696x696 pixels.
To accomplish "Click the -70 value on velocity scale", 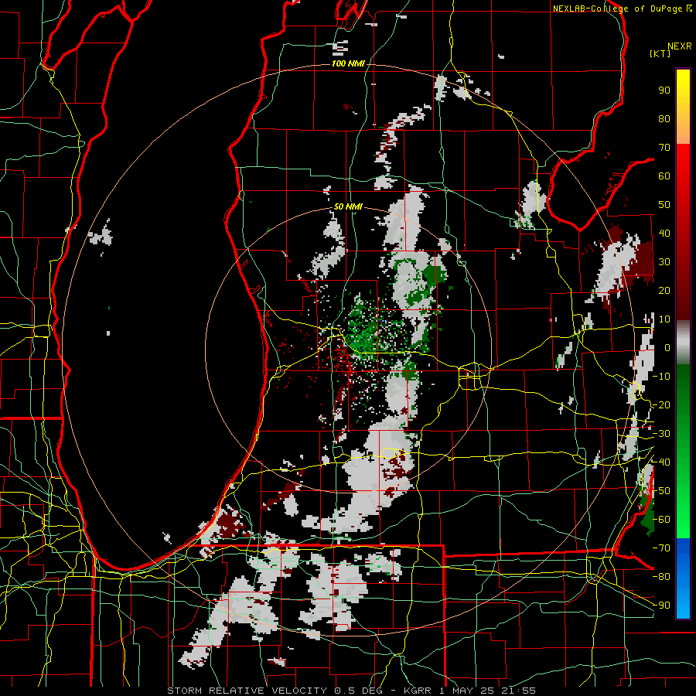I will pyautogui.click(x=661, y=548).
